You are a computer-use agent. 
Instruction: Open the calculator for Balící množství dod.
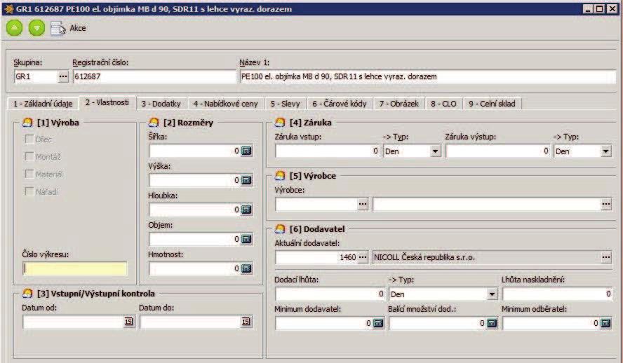[x=492, y=323]
